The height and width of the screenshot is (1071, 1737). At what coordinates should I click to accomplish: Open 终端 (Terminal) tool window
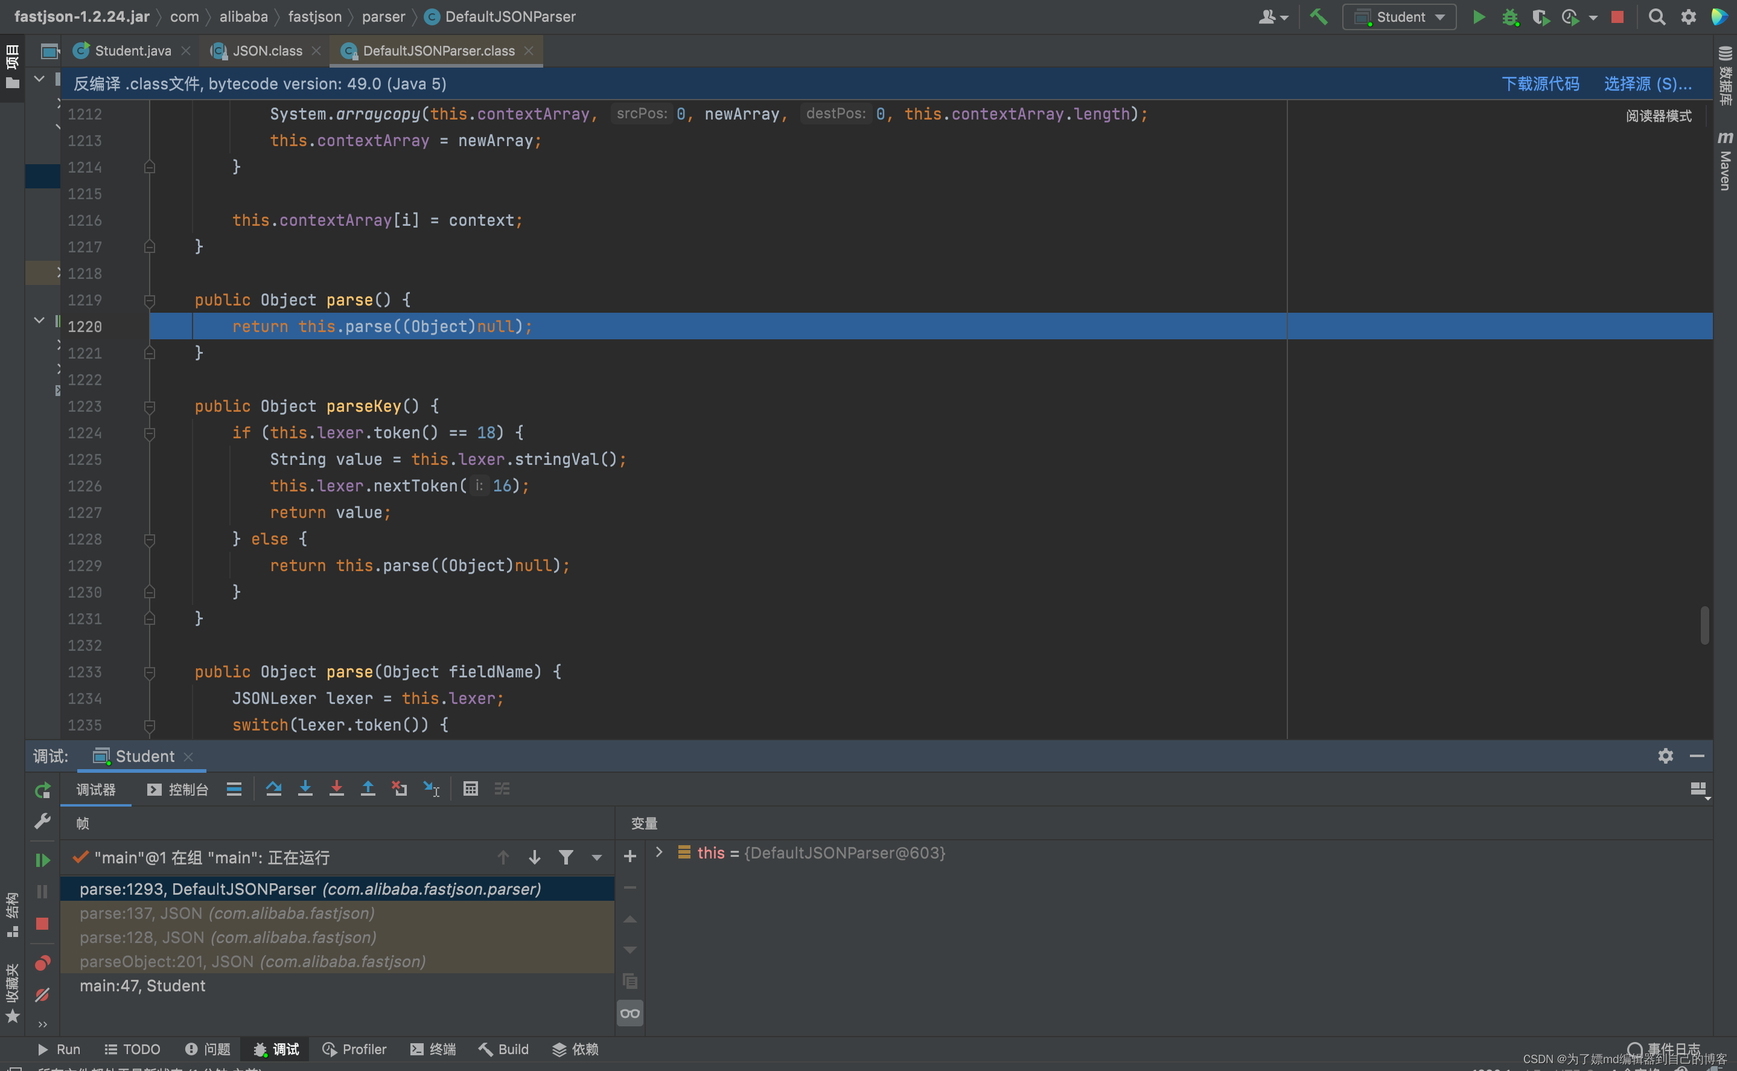433,1049
